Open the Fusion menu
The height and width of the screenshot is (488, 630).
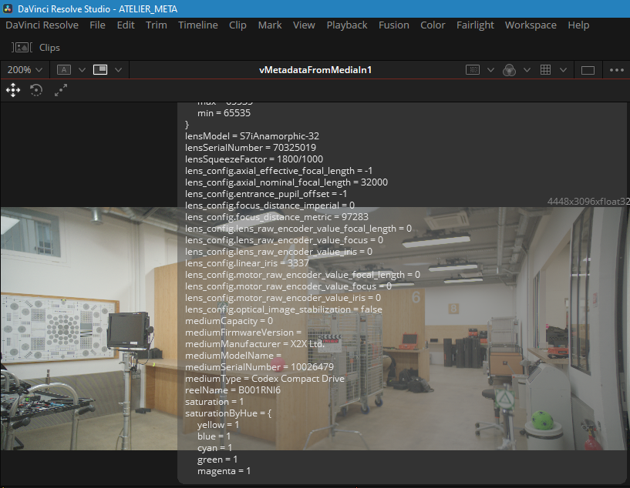point(393,25)
